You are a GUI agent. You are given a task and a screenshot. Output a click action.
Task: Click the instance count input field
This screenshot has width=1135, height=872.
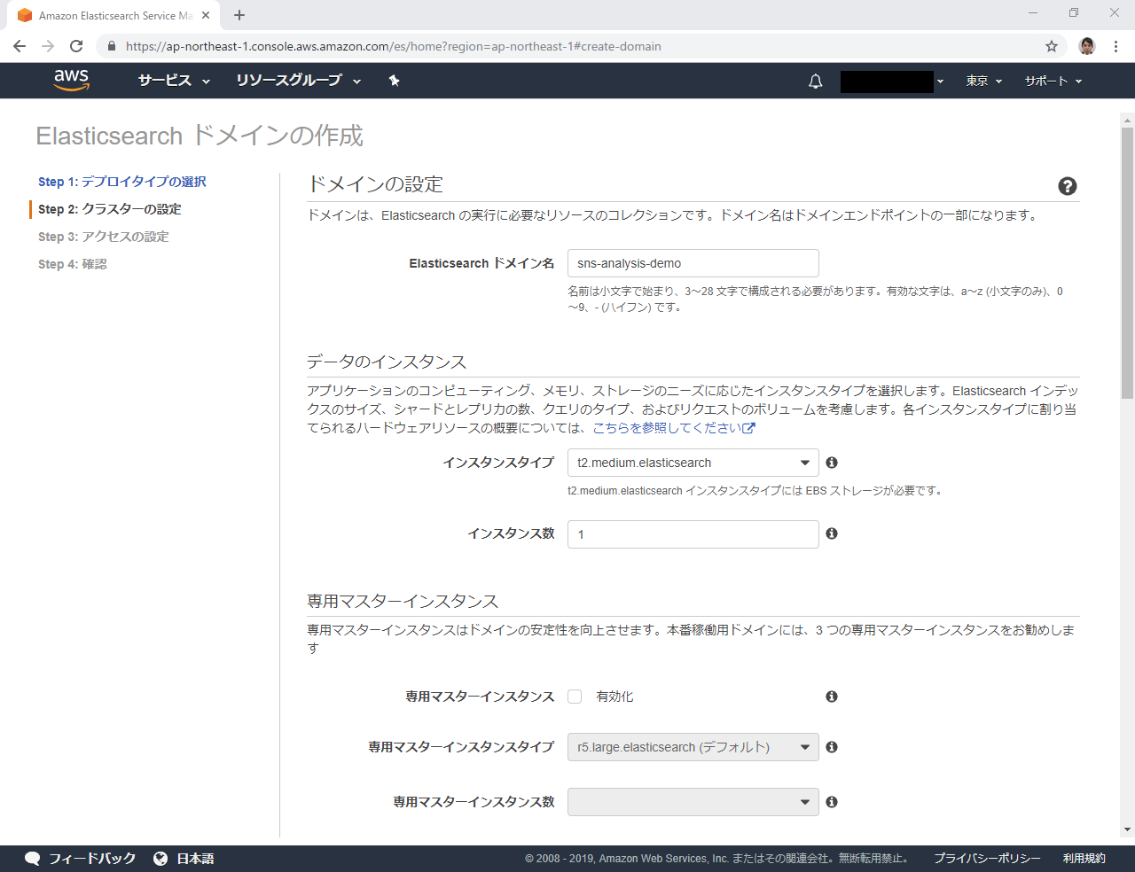693,534
